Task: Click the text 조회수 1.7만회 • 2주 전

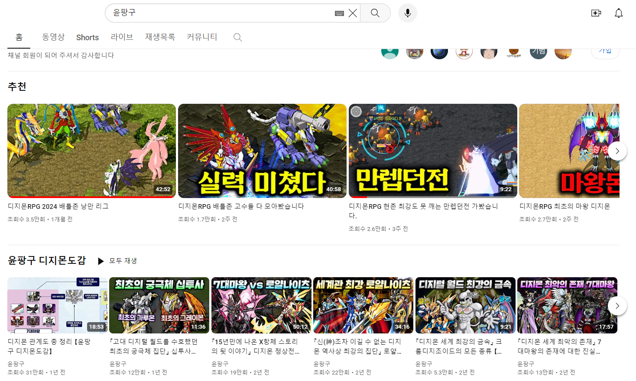Action: click(208, 219)
